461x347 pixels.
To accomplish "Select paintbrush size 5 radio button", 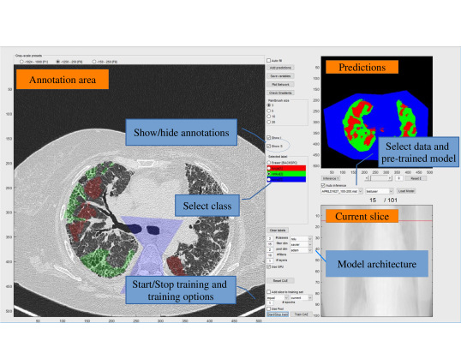I will (268, 111).
